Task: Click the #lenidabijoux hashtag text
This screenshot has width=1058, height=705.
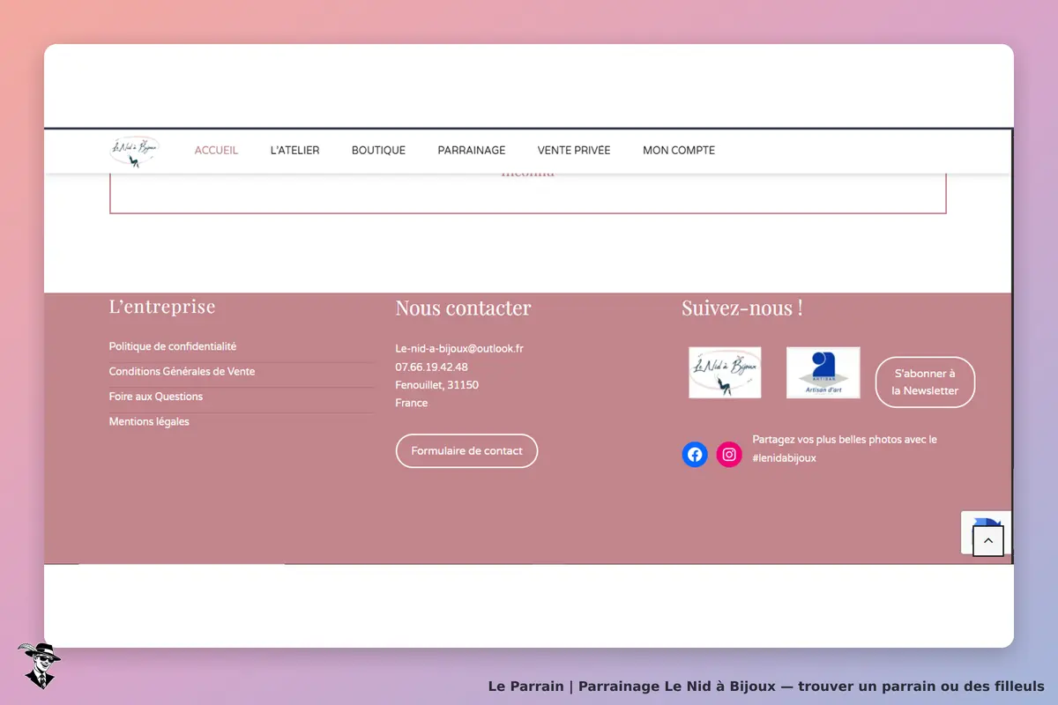Action: click(784, 458)
